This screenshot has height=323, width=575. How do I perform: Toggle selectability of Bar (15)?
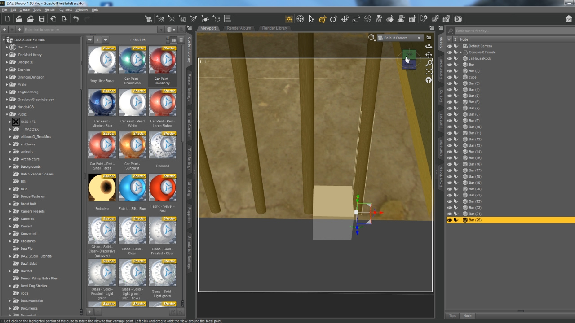click(456, 158)
